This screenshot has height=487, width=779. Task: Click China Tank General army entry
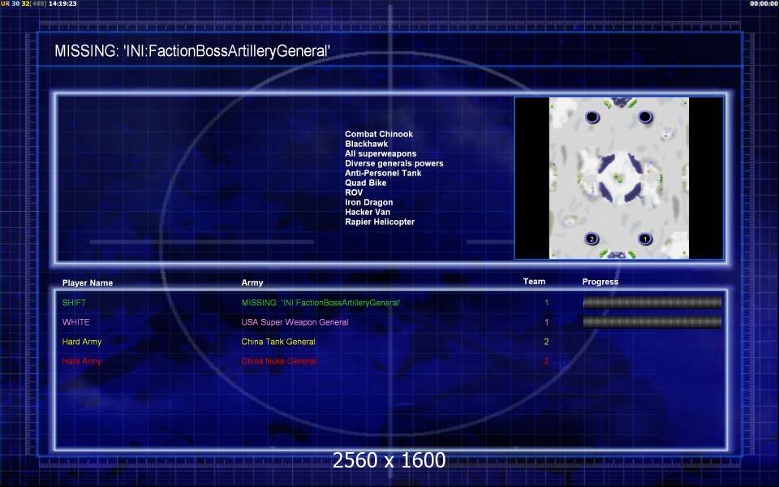pyautogui.click(x=278, y=342)
